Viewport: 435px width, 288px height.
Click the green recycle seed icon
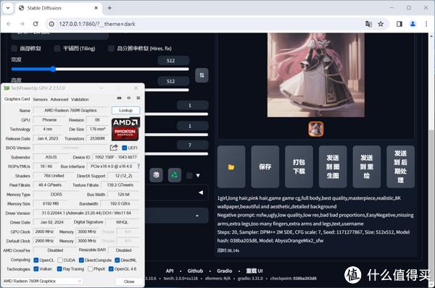(175, 175)
